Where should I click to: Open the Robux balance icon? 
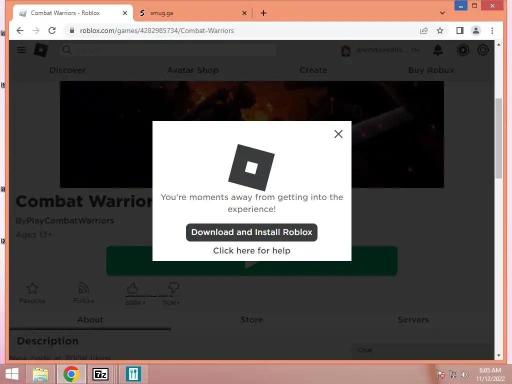click(462, 50)
